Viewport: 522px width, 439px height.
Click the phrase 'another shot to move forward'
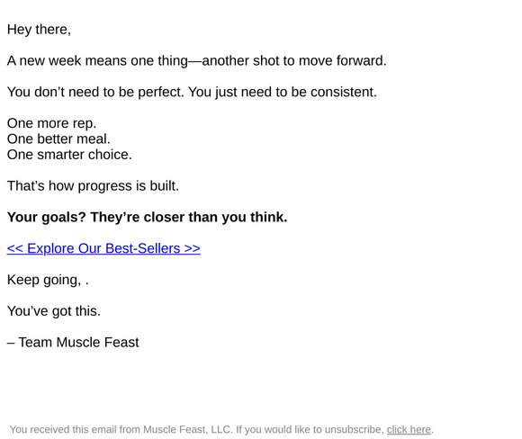coord(293,61)
